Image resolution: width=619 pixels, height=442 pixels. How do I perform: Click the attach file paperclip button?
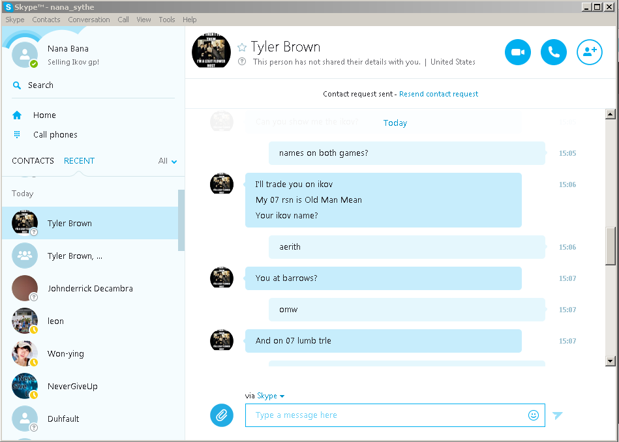point(222,415)
